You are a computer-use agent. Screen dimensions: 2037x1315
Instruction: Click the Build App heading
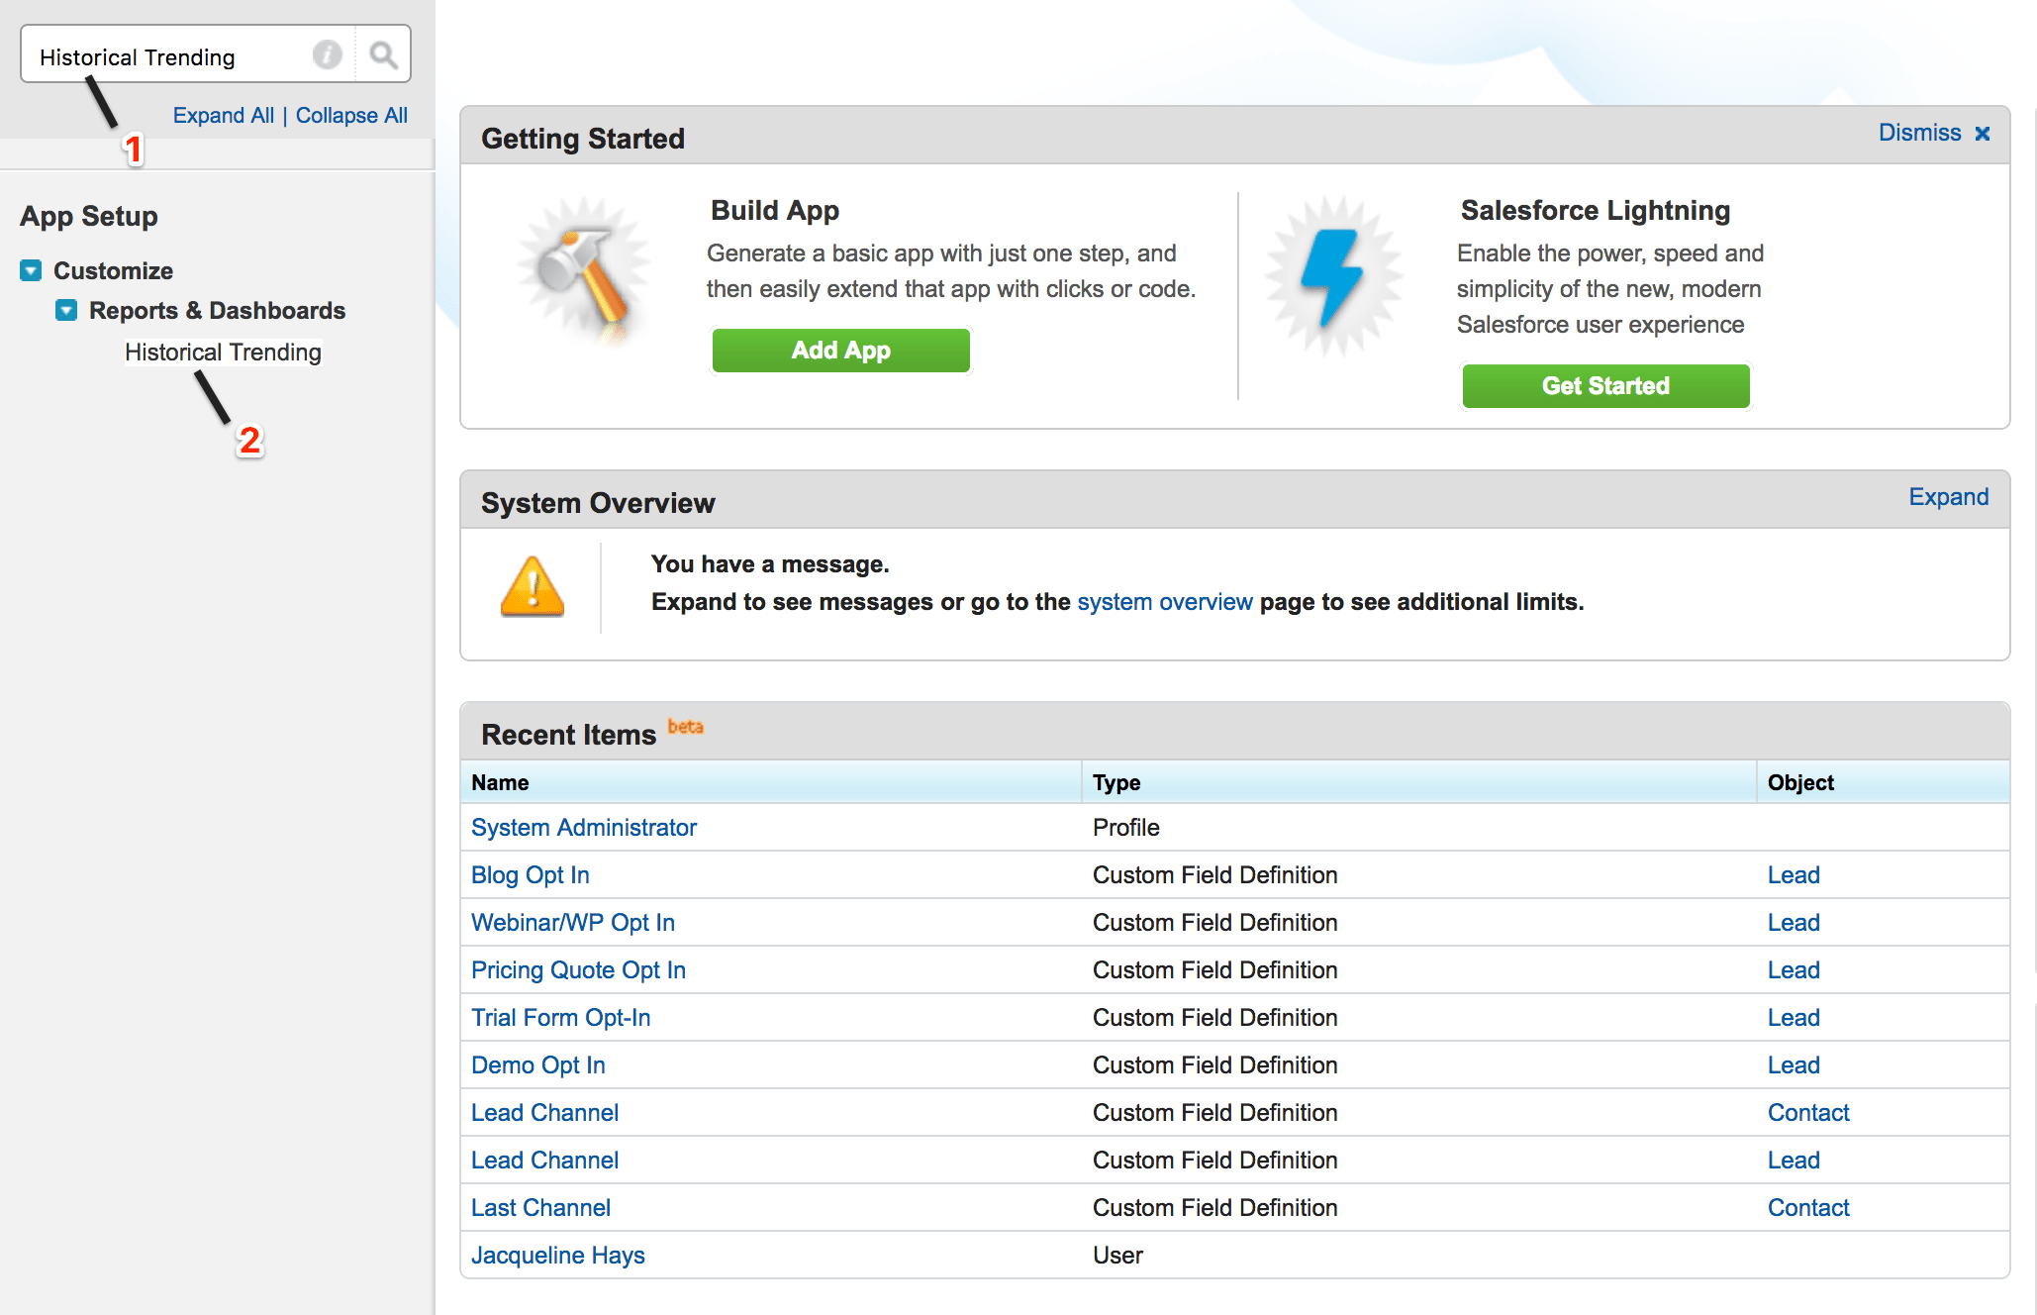click(775, 210)
